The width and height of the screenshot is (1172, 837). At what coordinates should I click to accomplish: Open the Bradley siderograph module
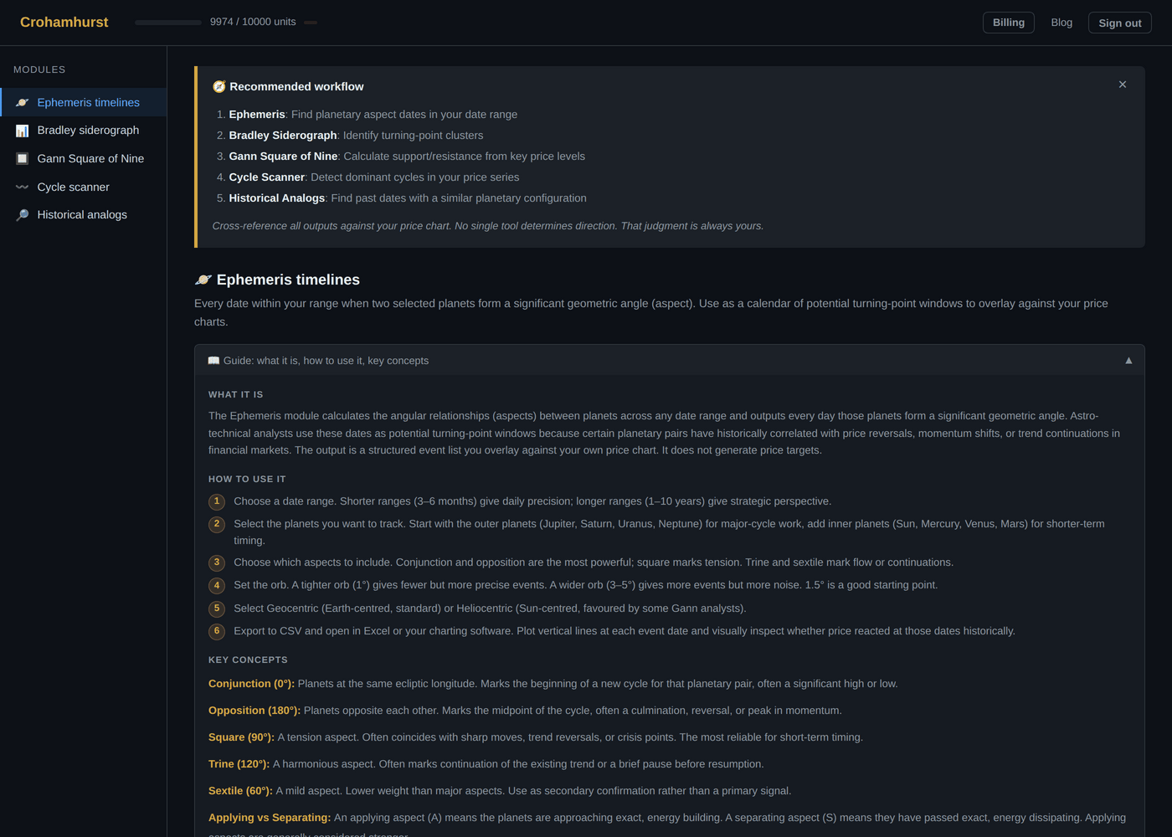[84, 131]
